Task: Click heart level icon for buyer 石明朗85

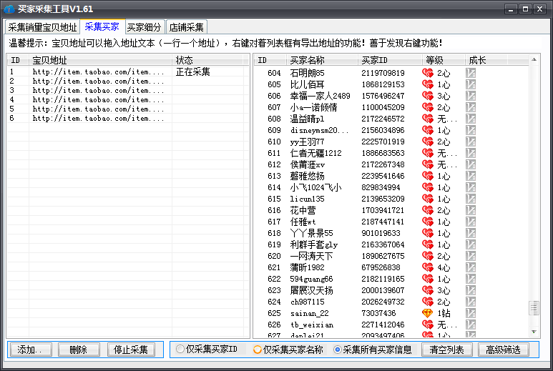Action: (428, 73)
